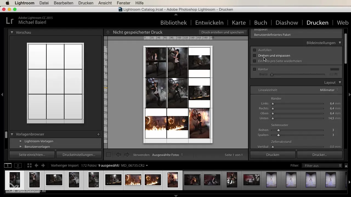Collapse the Bildeinstellungen panel

click(340, 43)
